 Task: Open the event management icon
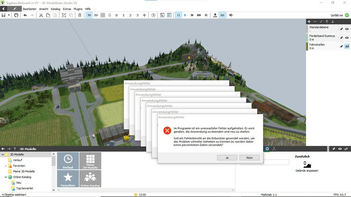162,15
